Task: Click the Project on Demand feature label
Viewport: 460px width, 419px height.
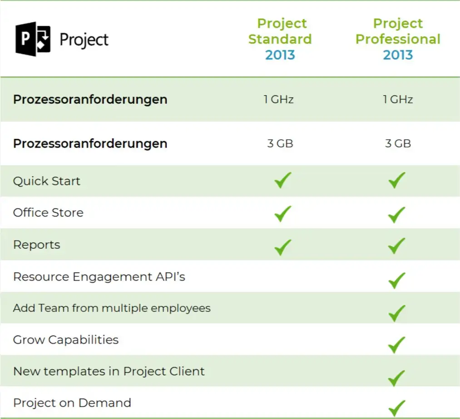Action: pos(72,403)
